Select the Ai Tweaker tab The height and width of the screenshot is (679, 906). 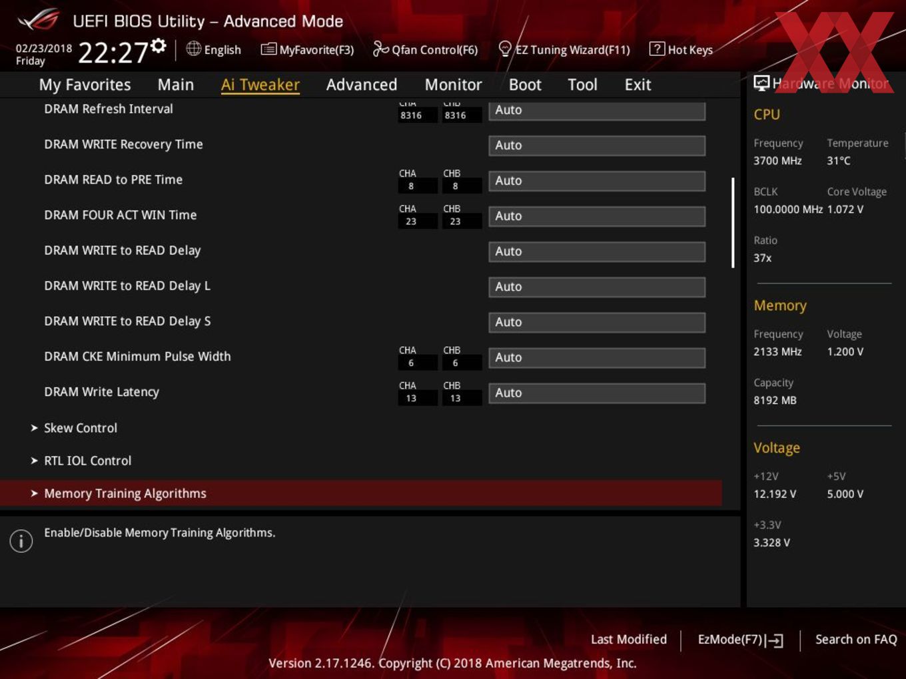(260, 85)
